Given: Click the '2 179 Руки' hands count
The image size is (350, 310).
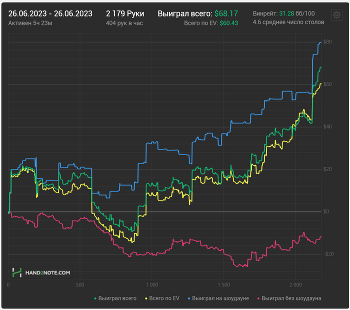Looking at the screenshot, I should (125, 13).
